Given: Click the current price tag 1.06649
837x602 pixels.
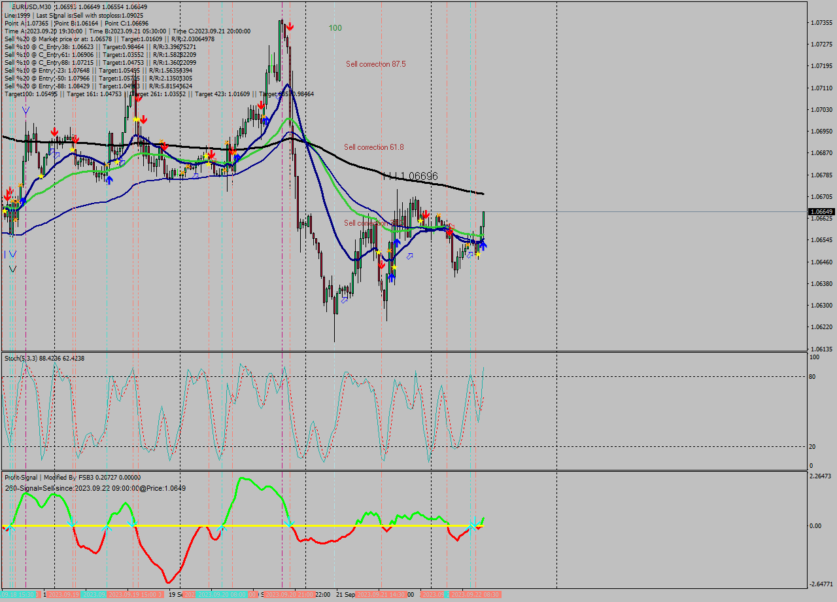Looking at the screenshot, I should click(821, 211).
